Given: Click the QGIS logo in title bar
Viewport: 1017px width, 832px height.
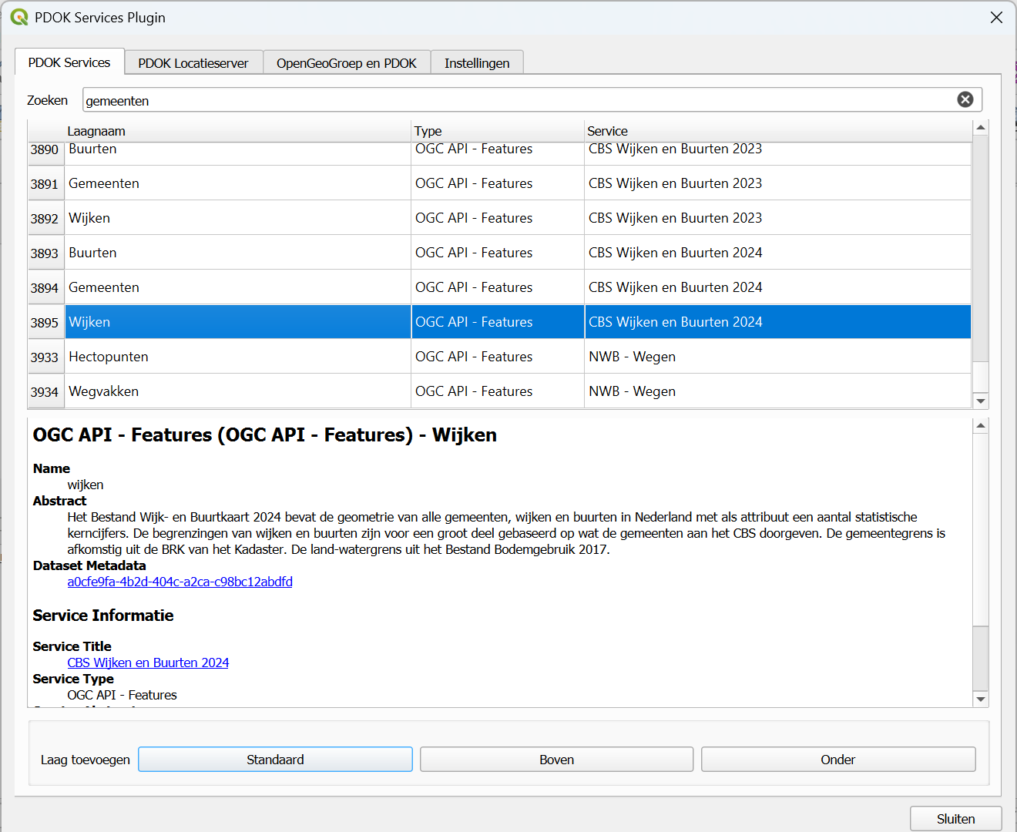Looking at the screenshot, I should tap(19, 17).
